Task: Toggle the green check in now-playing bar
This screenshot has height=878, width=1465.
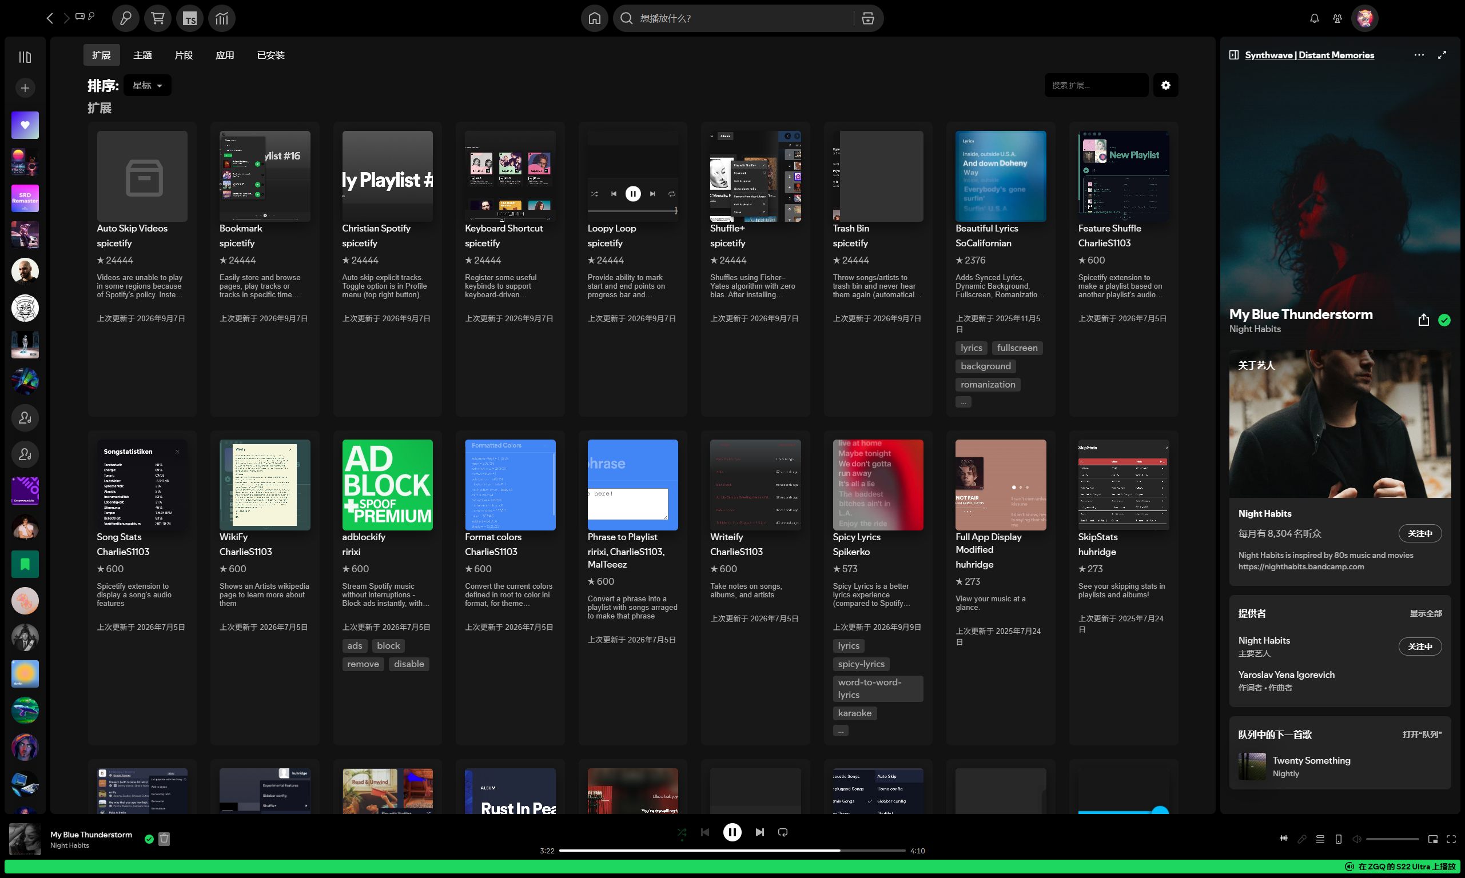Action: coord(149,839)
